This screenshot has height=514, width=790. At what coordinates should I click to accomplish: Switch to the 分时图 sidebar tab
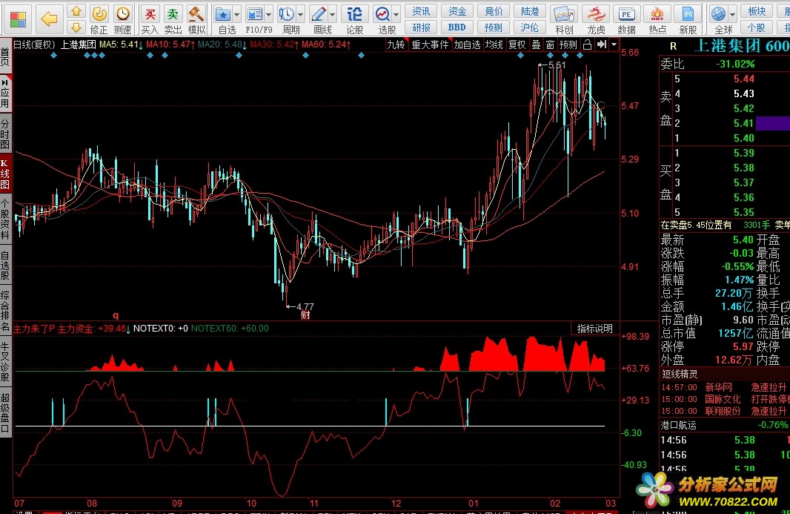pyautogui.click(x=5, y=134)
